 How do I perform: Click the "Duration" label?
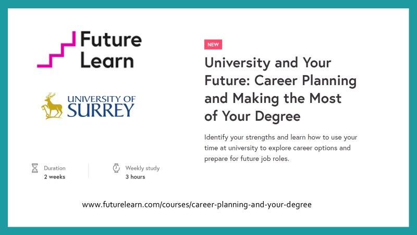click(x=55, y=168)
